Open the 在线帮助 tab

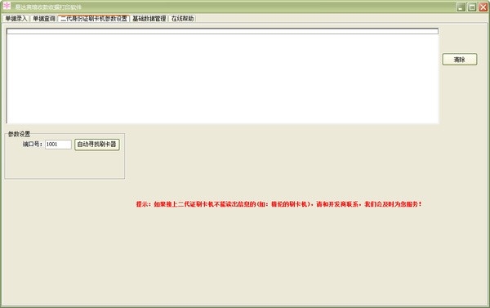[x=182, y=19]
